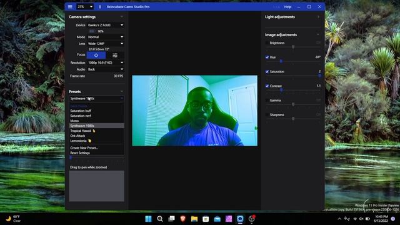
Task: Open the Resolution dropdown 1080p
Action: (x=106, y=62)
